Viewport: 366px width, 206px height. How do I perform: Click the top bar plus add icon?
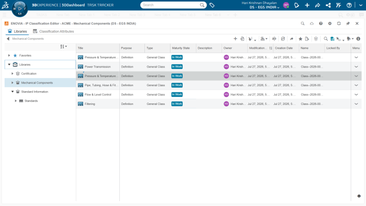pos(307,5)
